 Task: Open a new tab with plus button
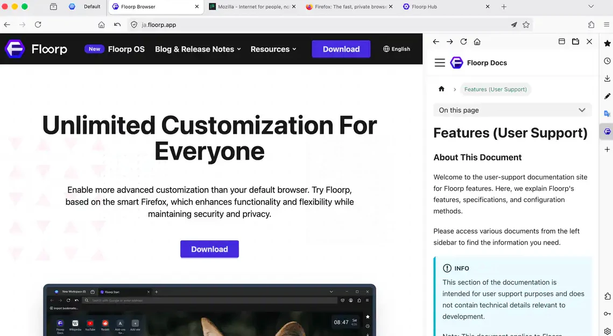(504, 6)
